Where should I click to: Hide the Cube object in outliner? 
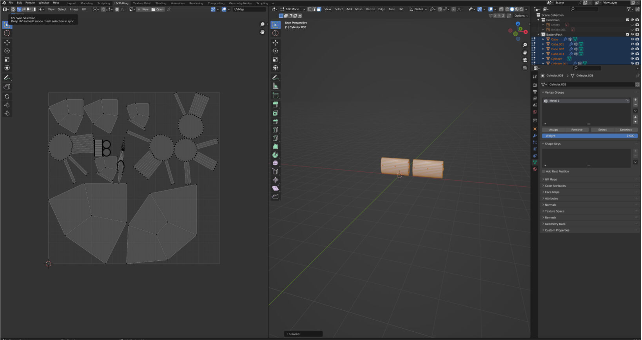tap(632, 39)
